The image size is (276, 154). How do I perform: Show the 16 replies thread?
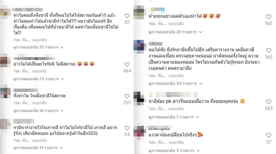39,111
